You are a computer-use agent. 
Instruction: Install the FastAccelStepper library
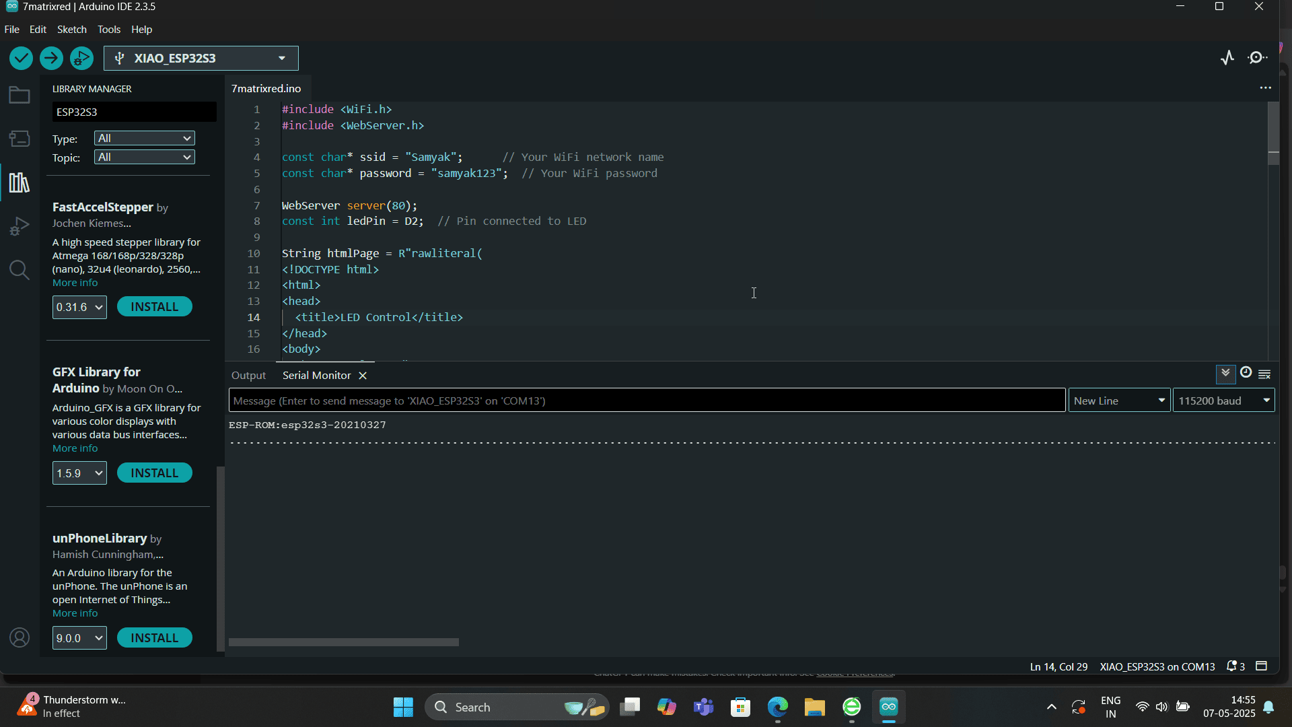pos(155,307)
